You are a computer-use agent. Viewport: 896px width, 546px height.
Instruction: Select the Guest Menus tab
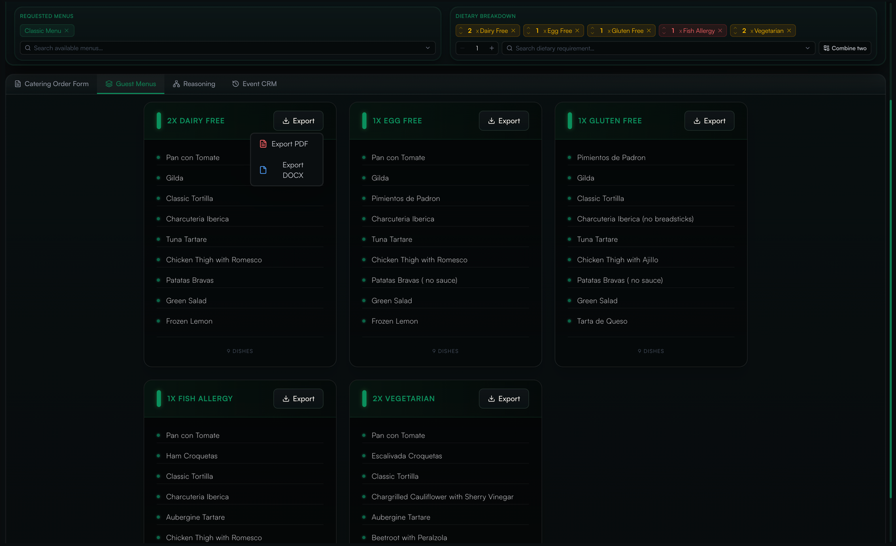point(131,84)
